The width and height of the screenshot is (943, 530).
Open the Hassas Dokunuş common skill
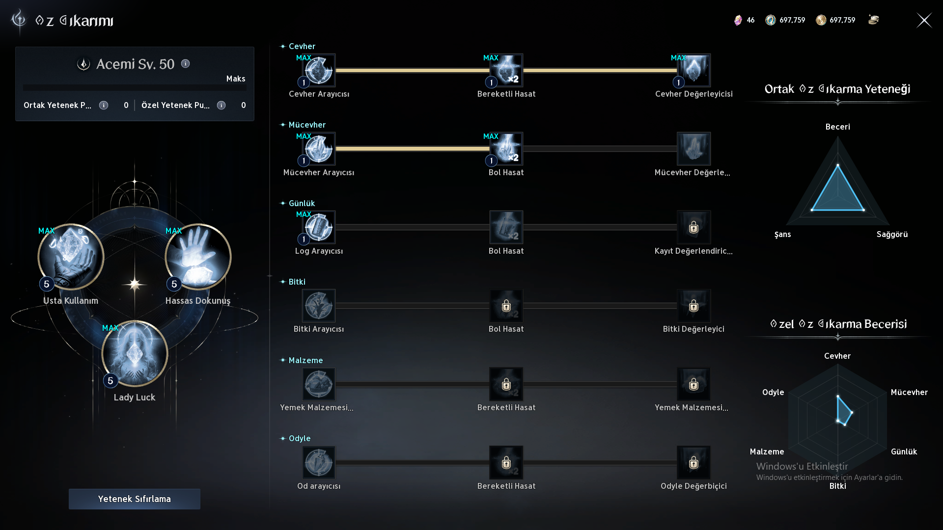click(x=198, y=257)
